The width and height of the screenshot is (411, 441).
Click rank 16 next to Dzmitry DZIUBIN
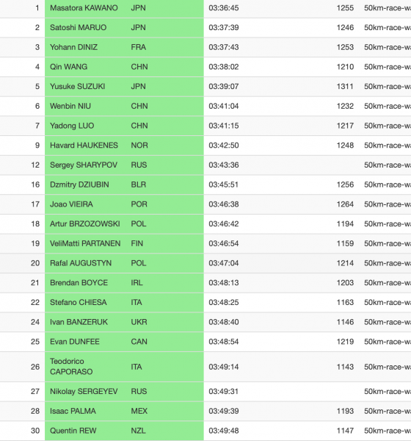pos(35,184)
